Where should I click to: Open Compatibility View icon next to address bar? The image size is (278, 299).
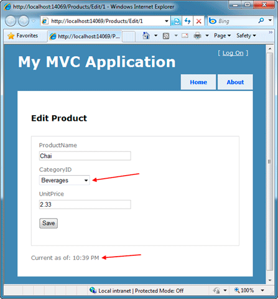(177, 21)
